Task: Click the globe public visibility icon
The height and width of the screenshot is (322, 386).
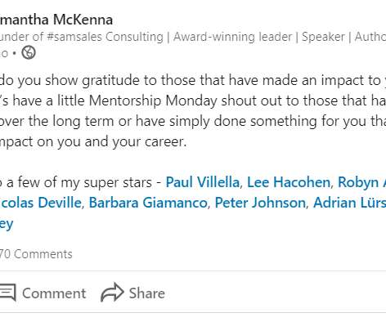Action: click(x=29, y=52)
